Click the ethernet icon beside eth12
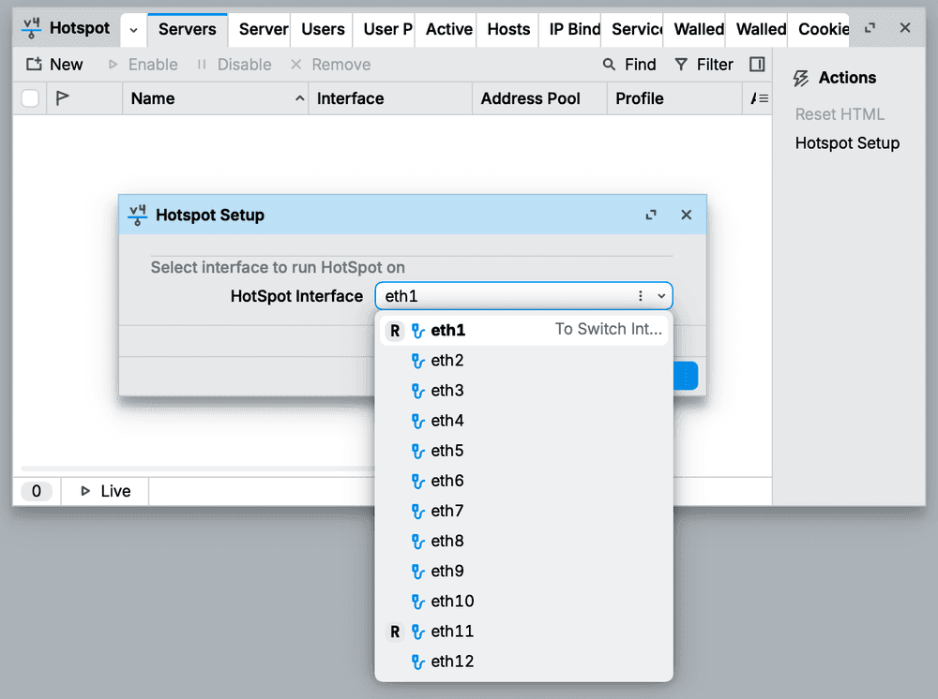The image size is (938, 699). point(417,662)
